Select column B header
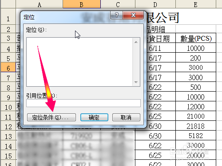Screen dimensions: 222x166 82,4
